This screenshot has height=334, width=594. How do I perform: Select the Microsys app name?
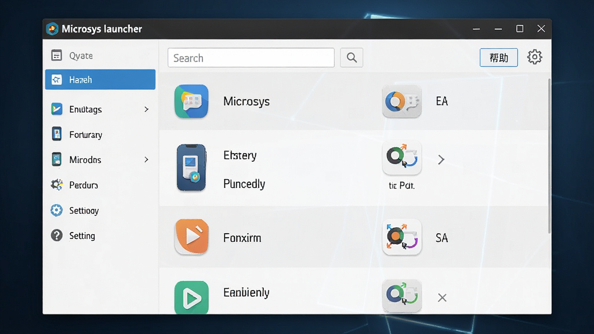pos(247,101)
